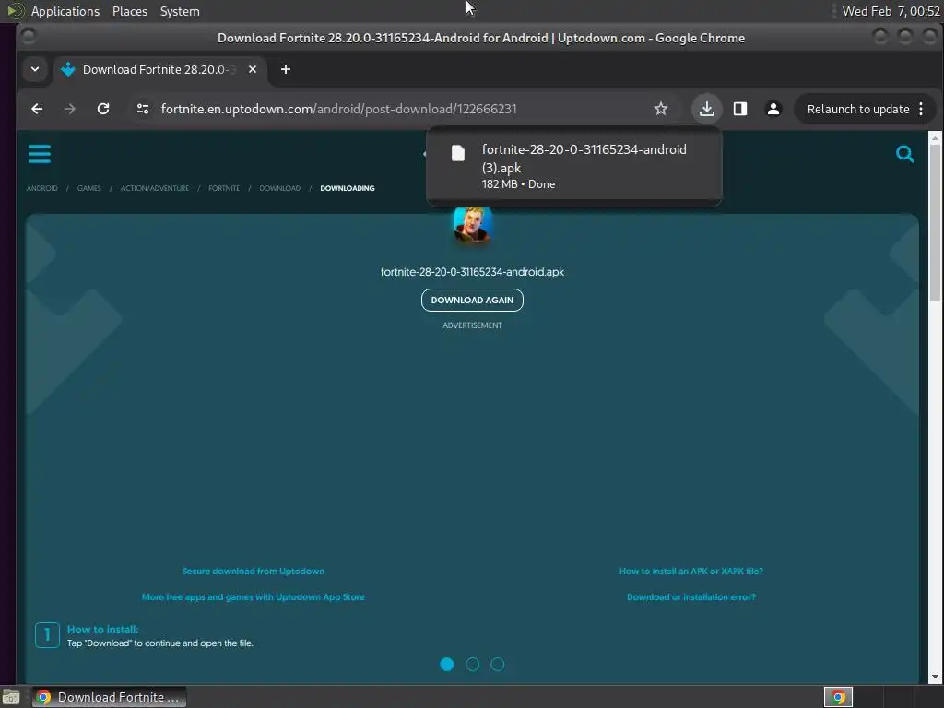Click the scrollbar down arrow
The width and height of the screenshot is (944, 708).
pyautogui.click(x=935, y=677)
